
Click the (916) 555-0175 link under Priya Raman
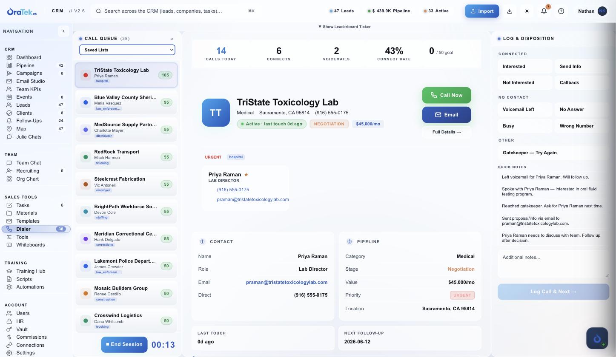point(233,190)
